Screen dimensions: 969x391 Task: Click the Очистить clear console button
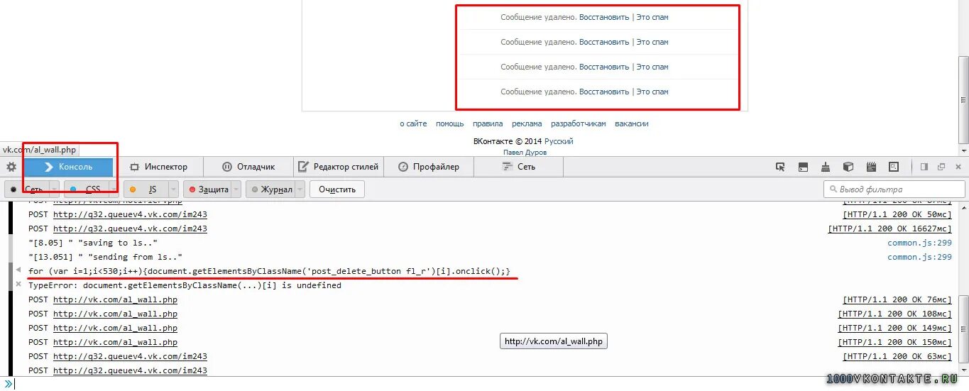pyautogui.click(x=336, y=189)
